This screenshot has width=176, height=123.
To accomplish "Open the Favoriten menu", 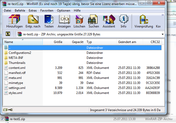I will 47,11.
